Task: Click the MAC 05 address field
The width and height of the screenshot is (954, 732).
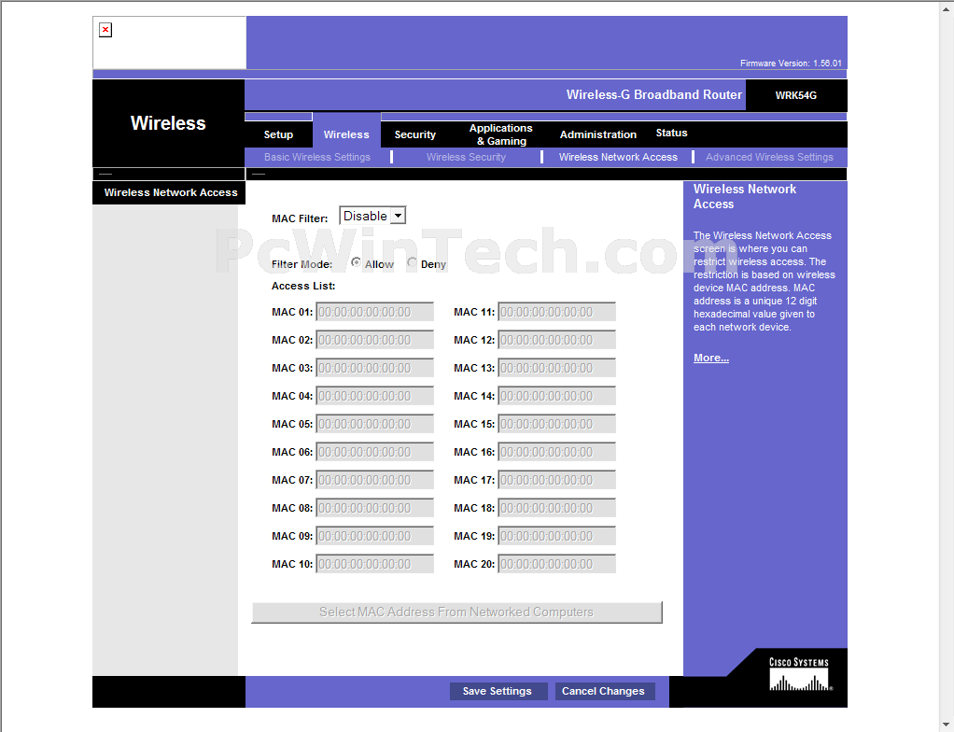Action: point(375,424)
